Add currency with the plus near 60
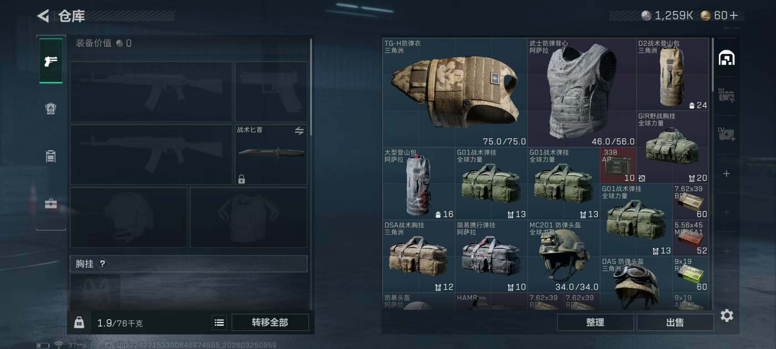Image resolution: width=776 pixels, height=349 pixels. point(734,15)
